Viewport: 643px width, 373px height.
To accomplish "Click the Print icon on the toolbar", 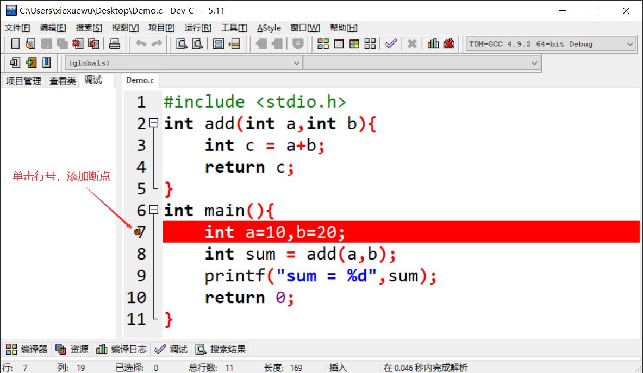I will tap(114, 43).
